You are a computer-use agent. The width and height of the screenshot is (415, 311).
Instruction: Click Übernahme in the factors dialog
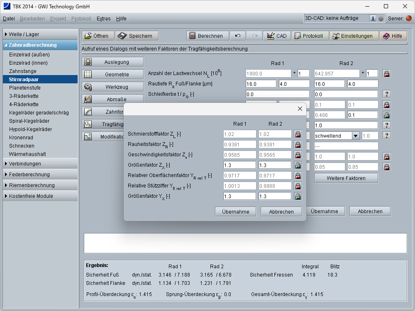(x=236, y=211)
